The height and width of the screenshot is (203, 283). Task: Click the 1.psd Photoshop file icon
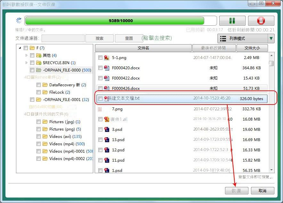click(107, 171)
